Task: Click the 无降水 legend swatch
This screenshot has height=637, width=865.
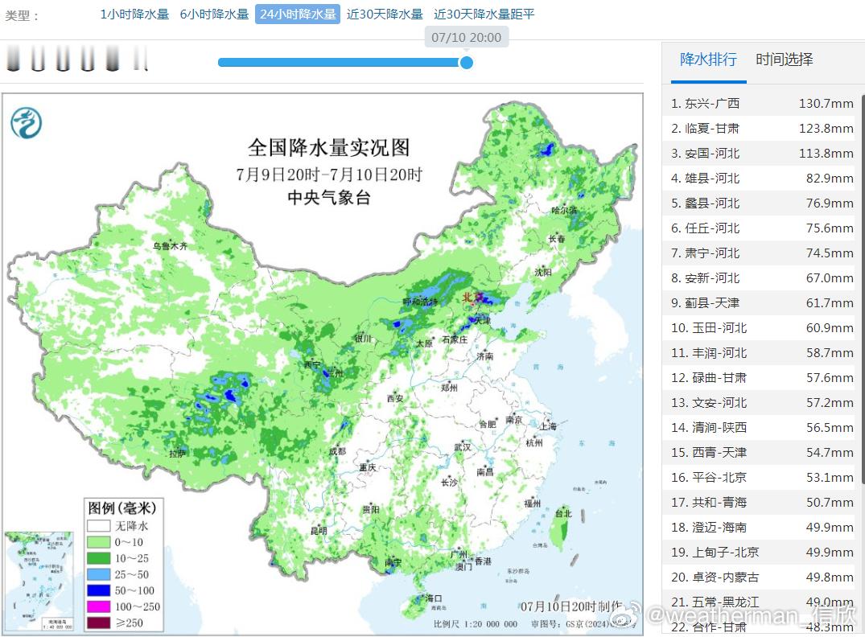Action: click(x=98, y=525)
